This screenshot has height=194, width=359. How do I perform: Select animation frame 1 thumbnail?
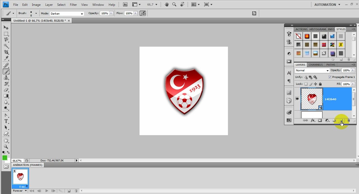[20, 177]
